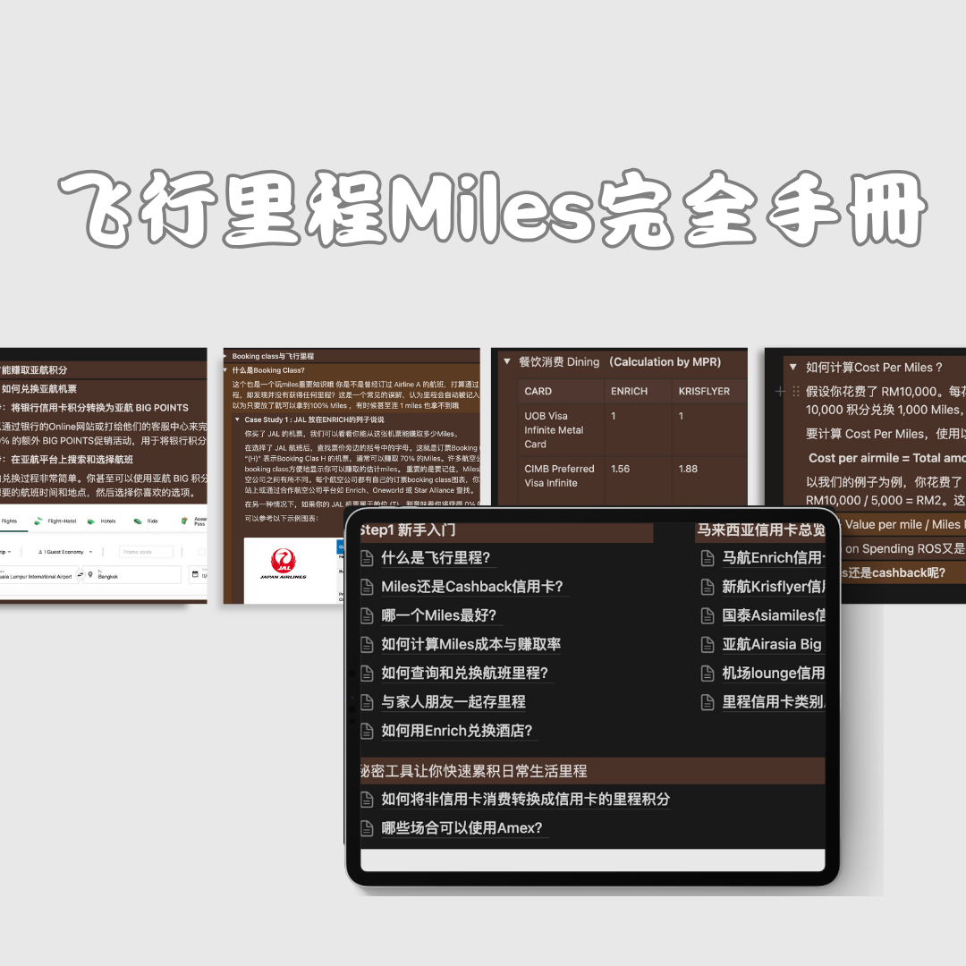This screenshot has height=966, width=966.
Task: Click the 飞行里程Miles完全手册 title
Action: pos(492,208)
